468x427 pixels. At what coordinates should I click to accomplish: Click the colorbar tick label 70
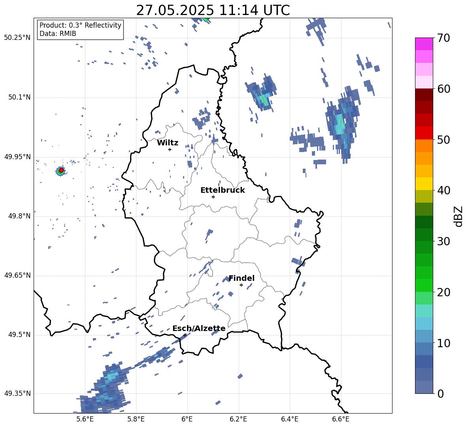(x=443, y=38)
